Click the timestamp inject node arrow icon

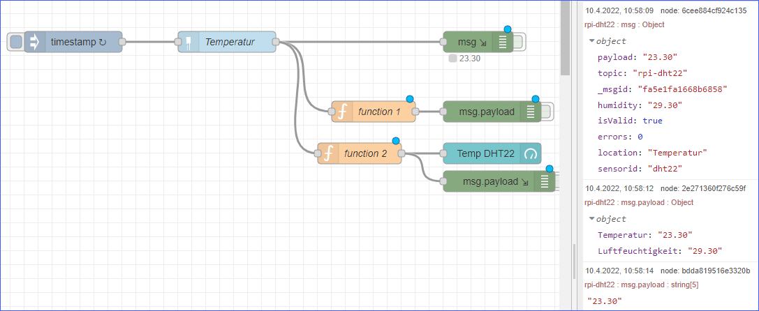point(34,42)
